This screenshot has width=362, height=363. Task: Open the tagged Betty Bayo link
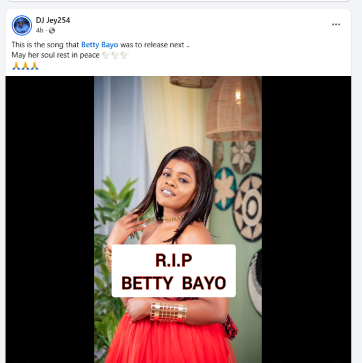coord(99,45)
